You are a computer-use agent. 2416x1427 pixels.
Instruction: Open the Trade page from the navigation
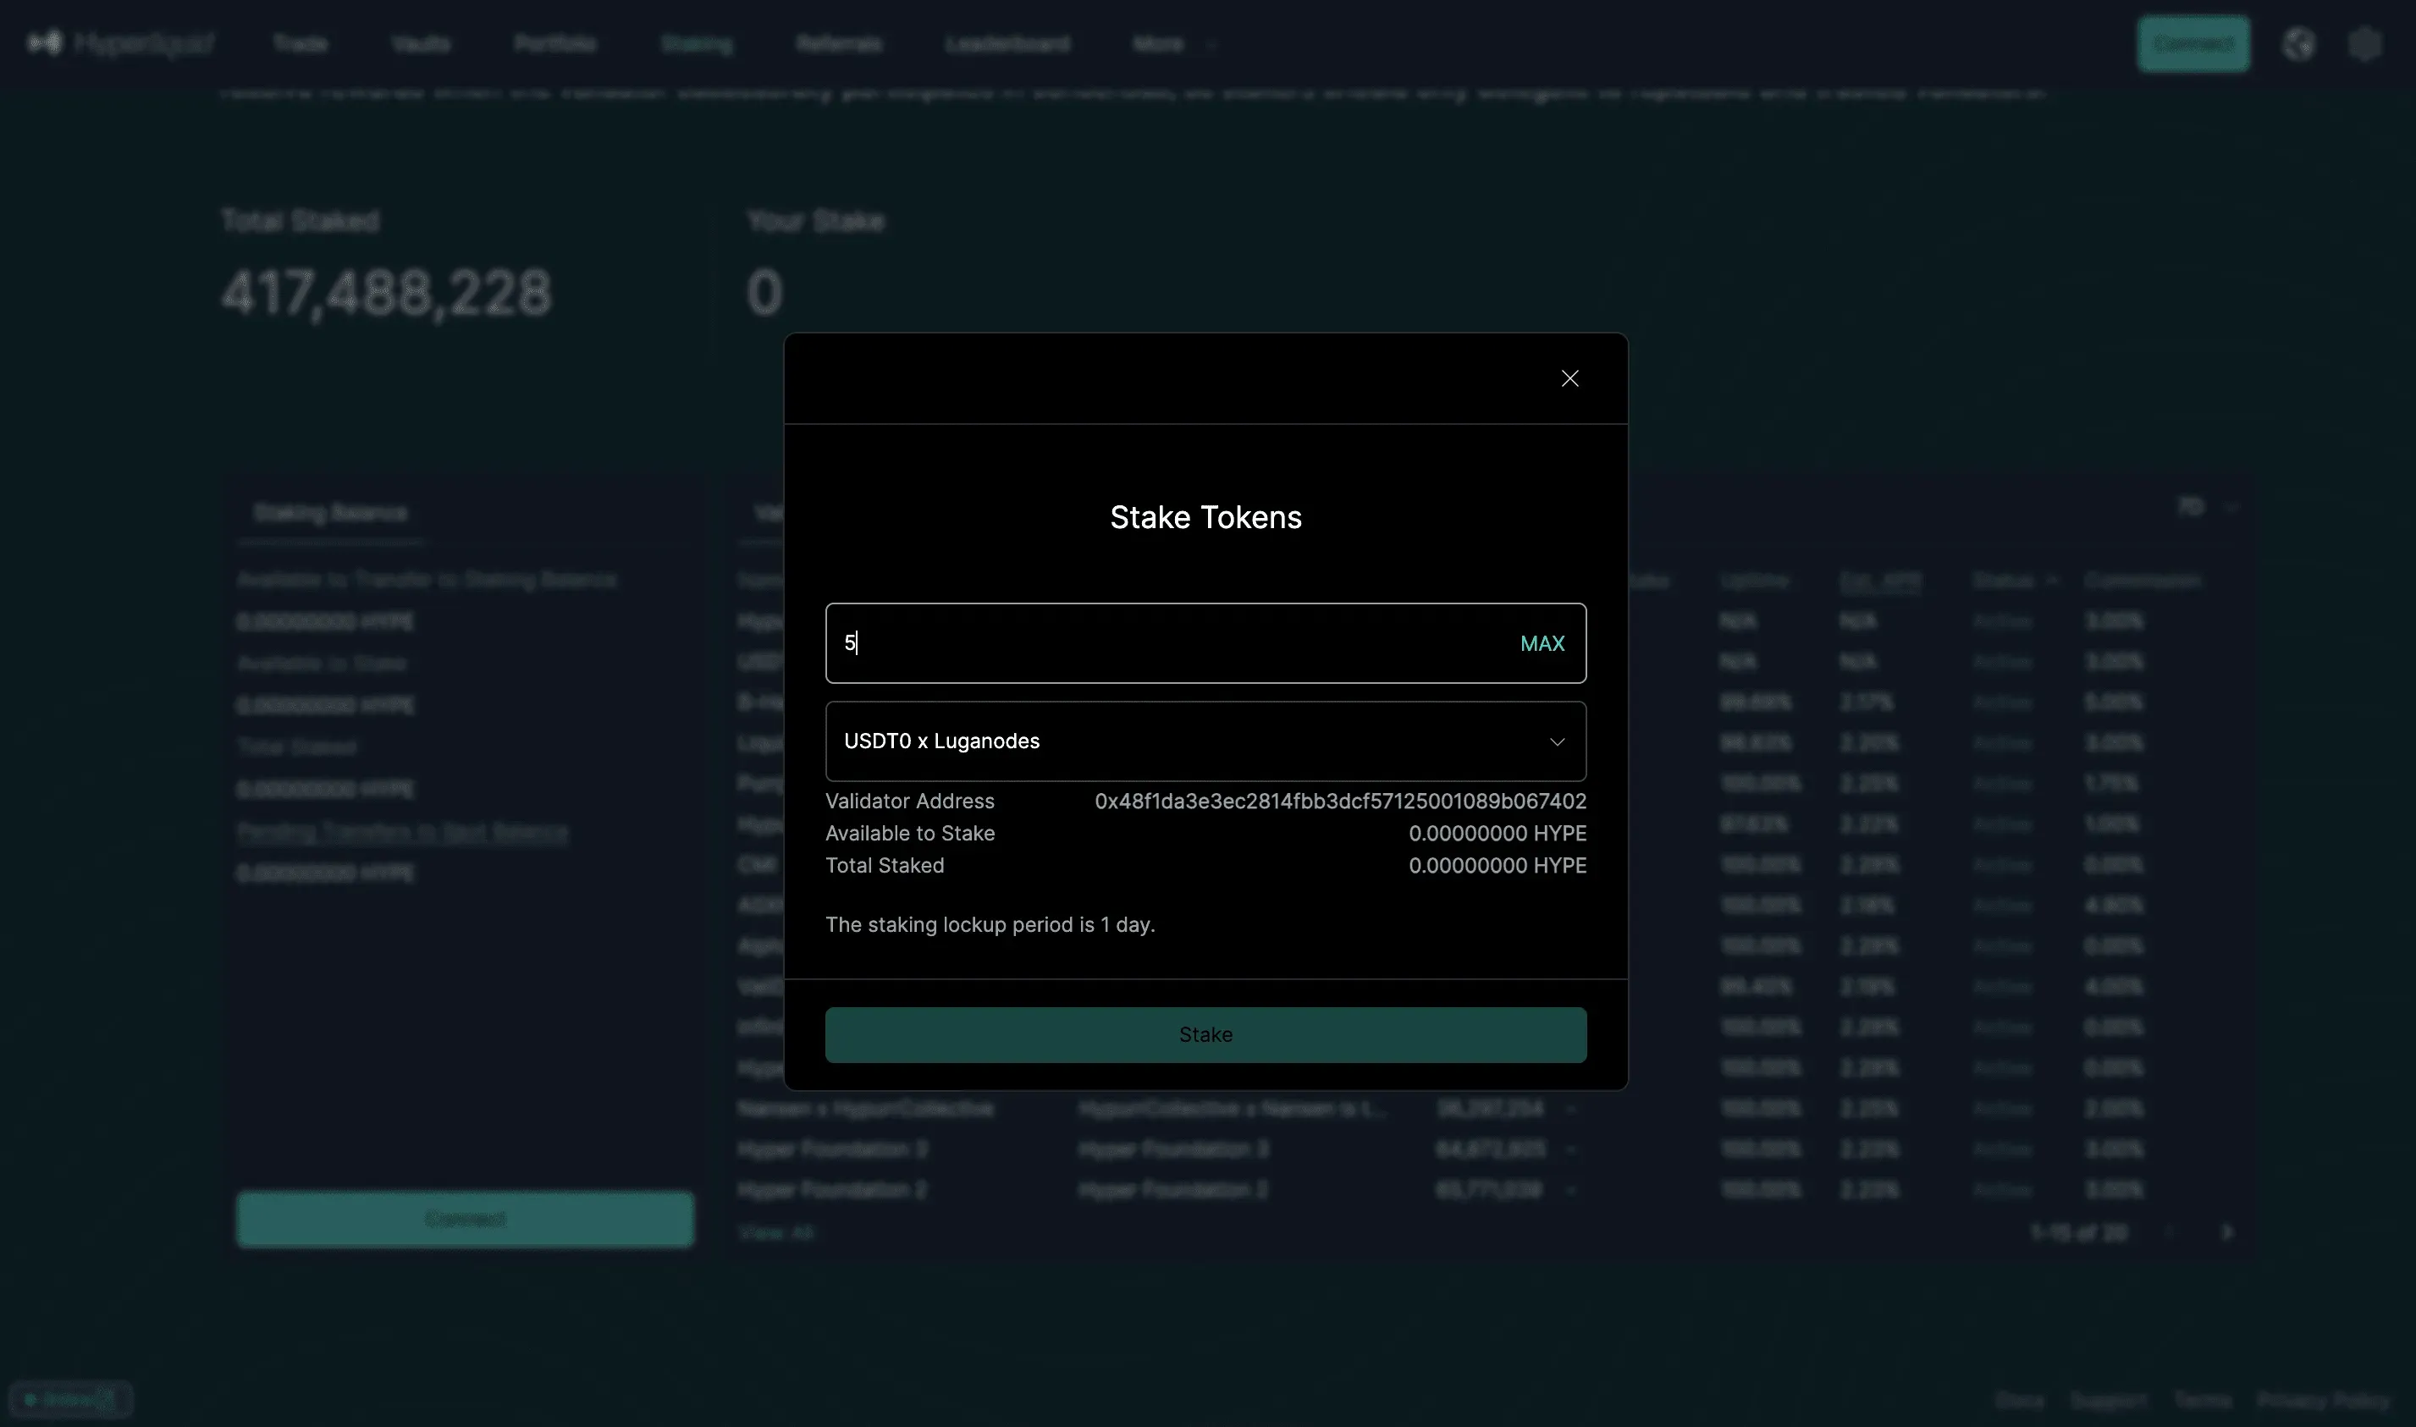click(x=300, y=44)
